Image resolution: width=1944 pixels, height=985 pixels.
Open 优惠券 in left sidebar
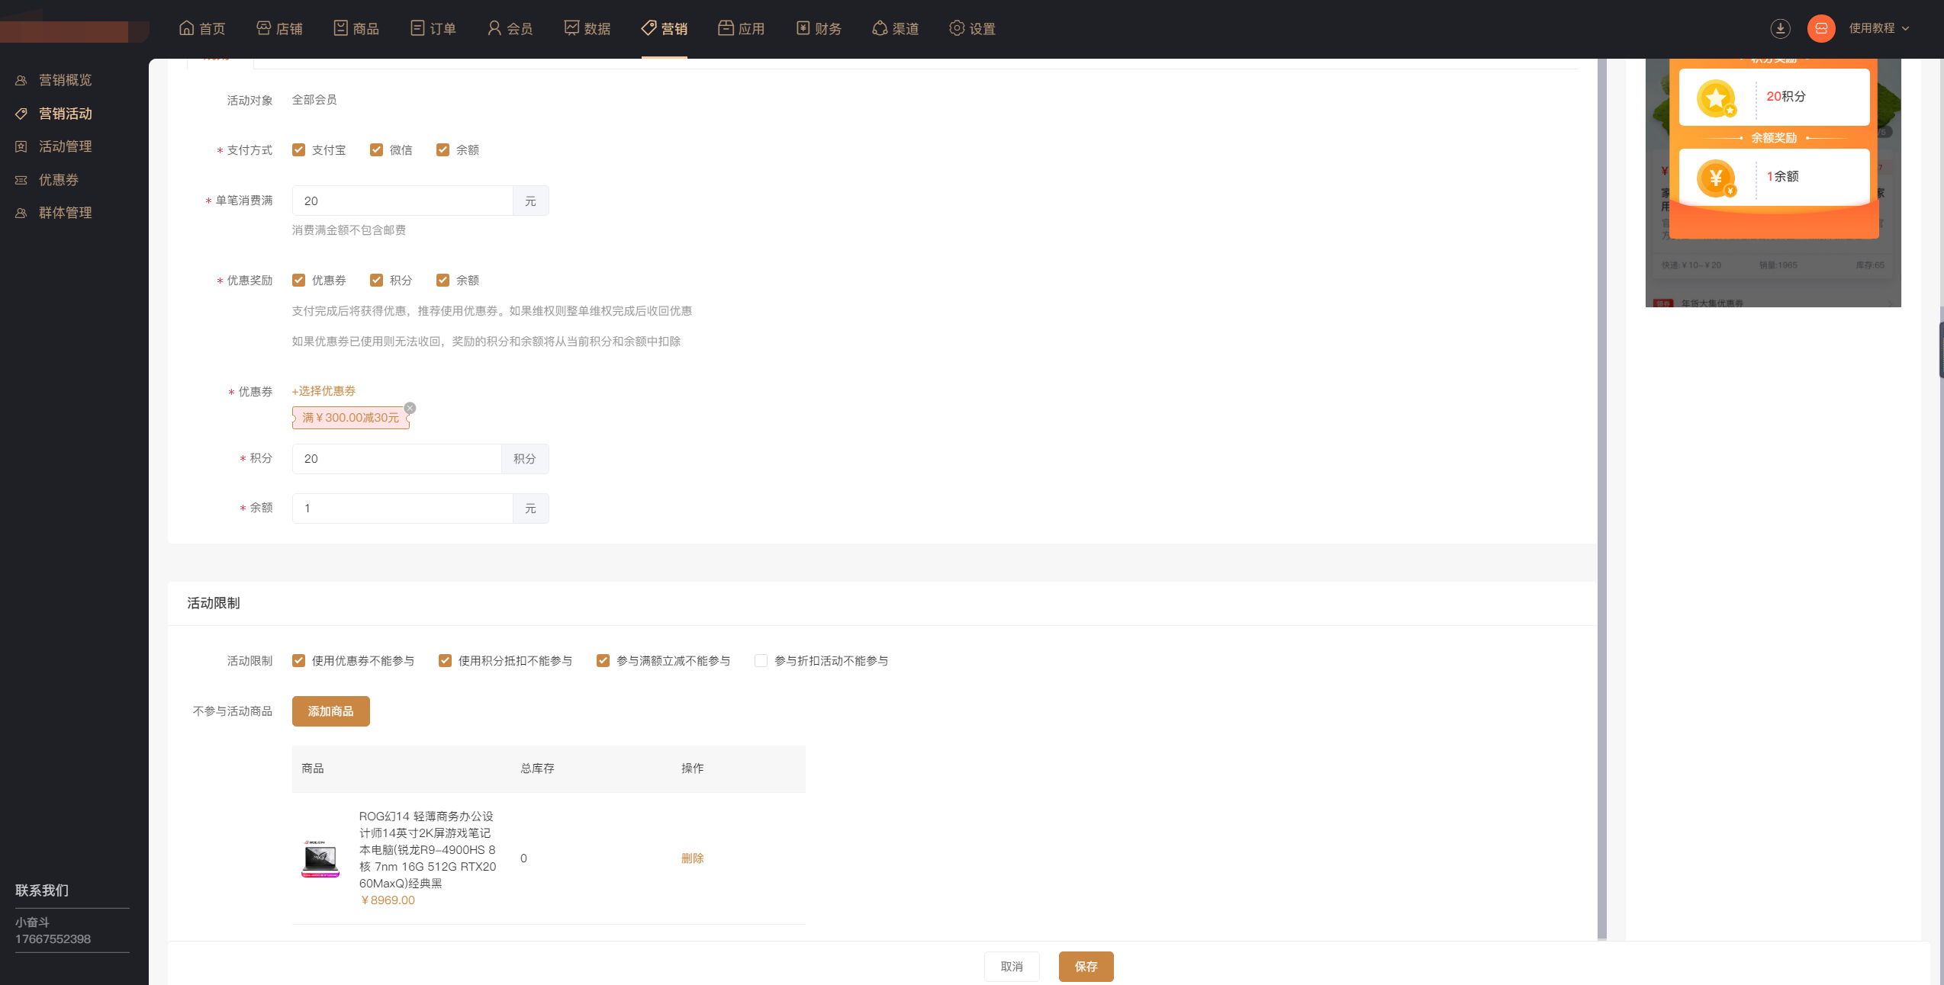click(59, 180)
